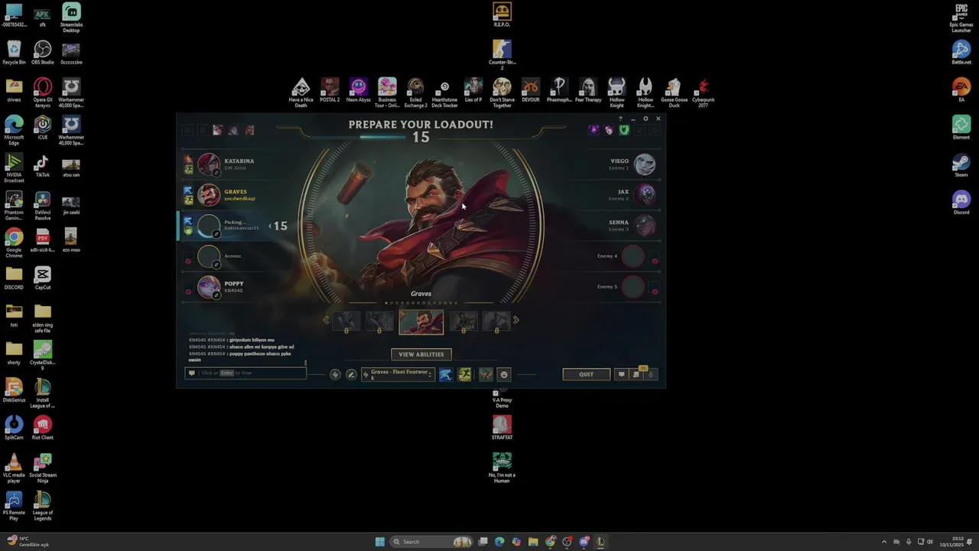979x551 pixels.
Task: Show hidden system tray icons chevron
Action: coord(884,542)
